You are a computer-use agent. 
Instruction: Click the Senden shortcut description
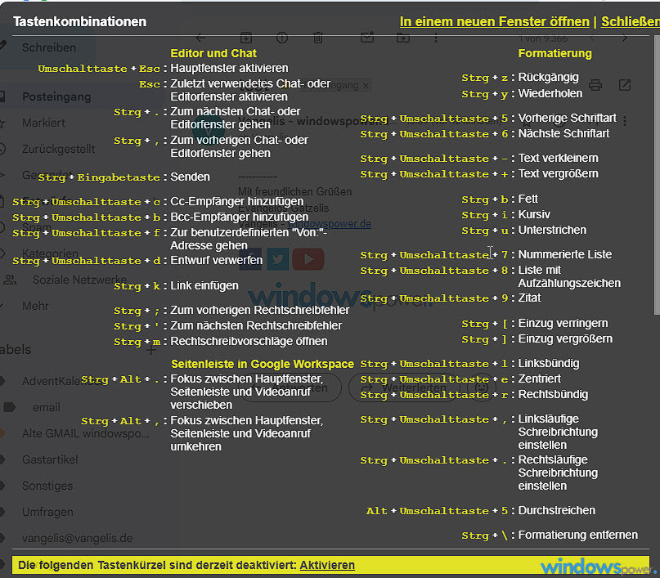tap(190, 177)
